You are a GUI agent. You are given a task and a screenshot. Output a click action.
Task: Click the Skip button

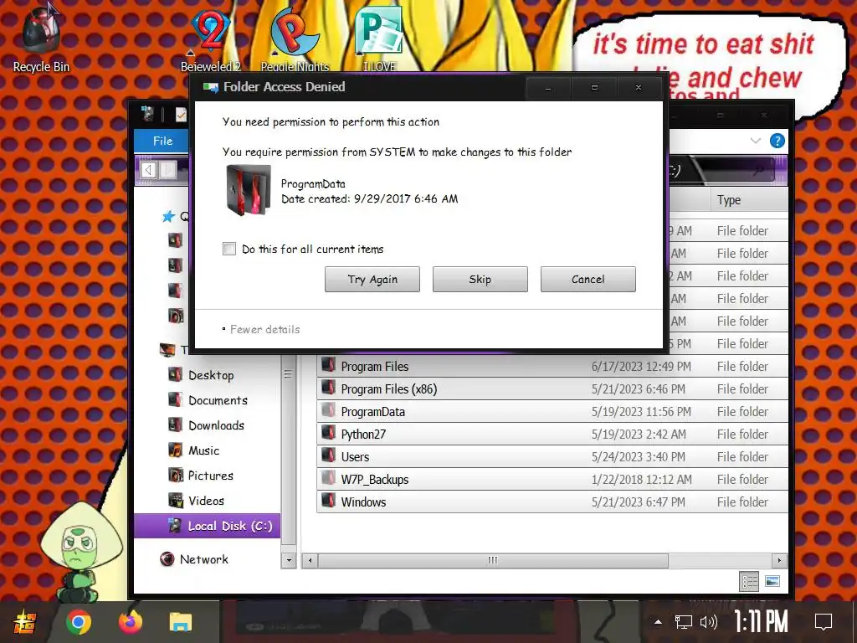point(480,280)
